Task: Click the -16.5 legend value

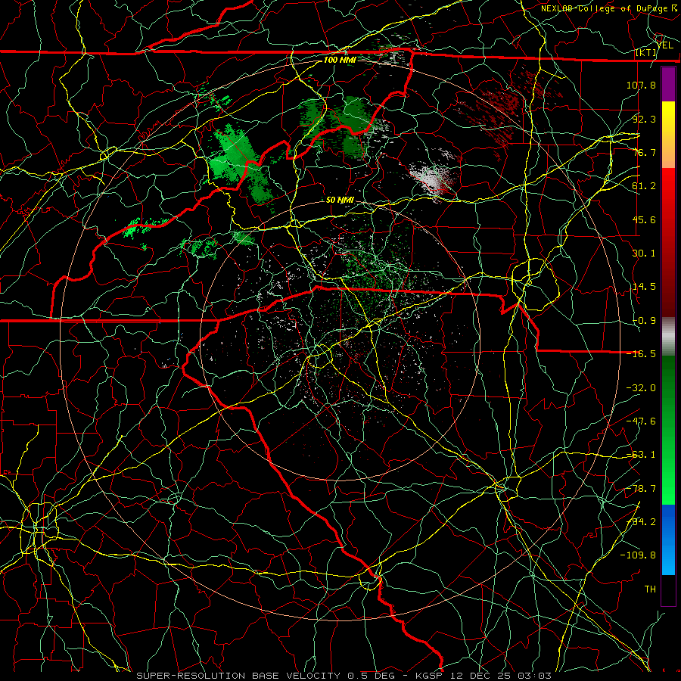Action: (x=641, y=354)
